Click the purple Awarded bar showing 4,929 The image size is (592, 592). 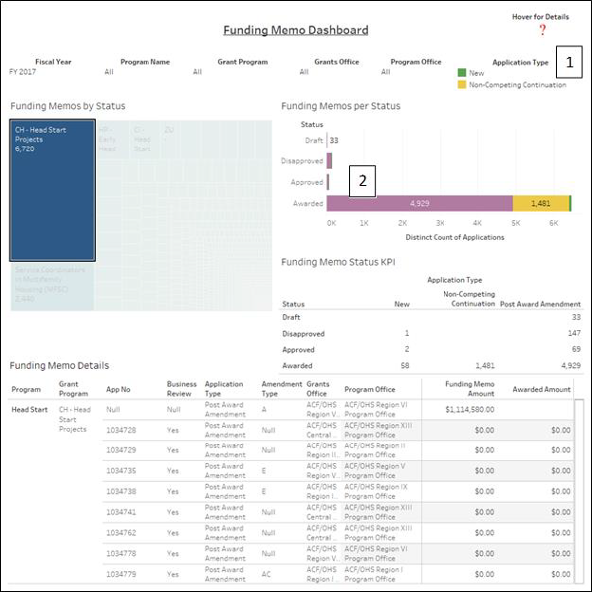pyautogui.click(x=419, y=203)
